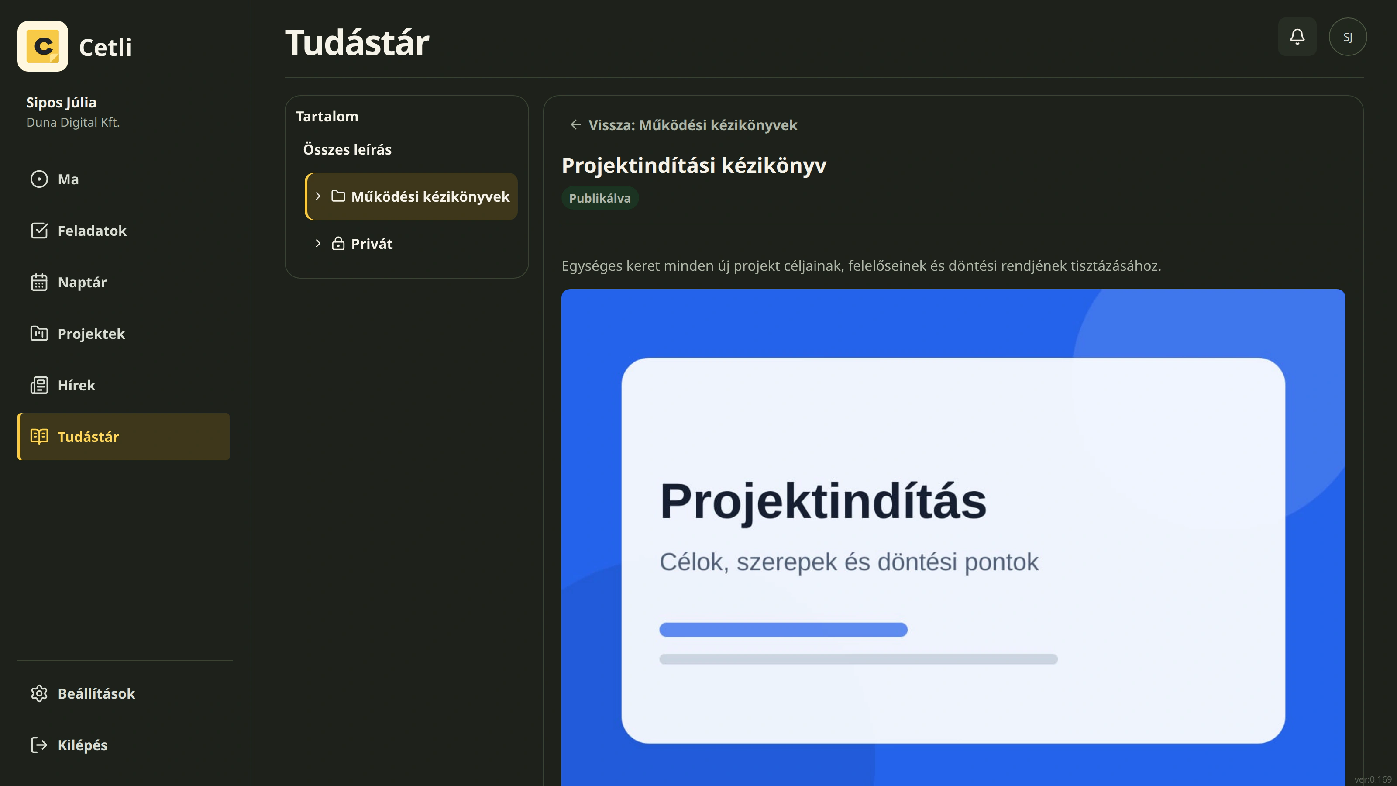The width and height of the screenshot is (1397, 786).
Task: Open the Projektindítás cover image
Action: (x=953, y=538)
